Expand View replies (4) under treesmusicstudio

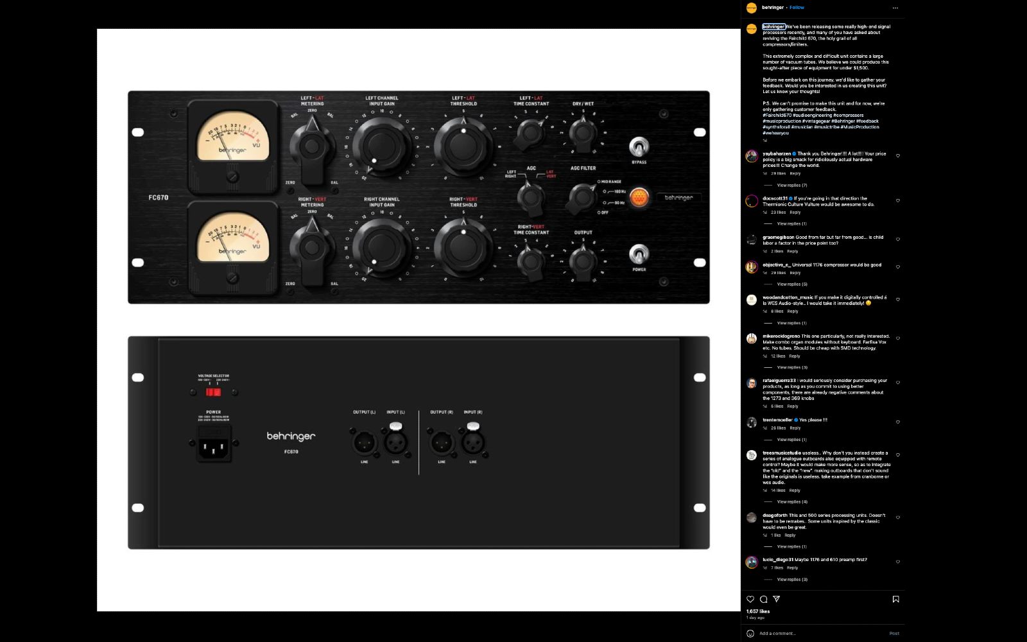[x=791, y=502]
